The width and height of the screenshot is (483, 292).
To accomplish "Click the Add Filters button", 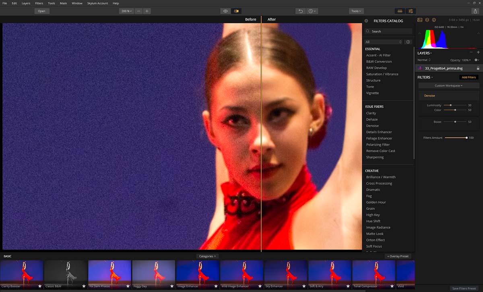I will (x=469, y=77).
